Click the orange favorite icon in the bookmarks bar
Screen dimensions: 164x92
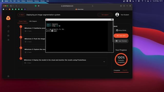coord(9,9)
